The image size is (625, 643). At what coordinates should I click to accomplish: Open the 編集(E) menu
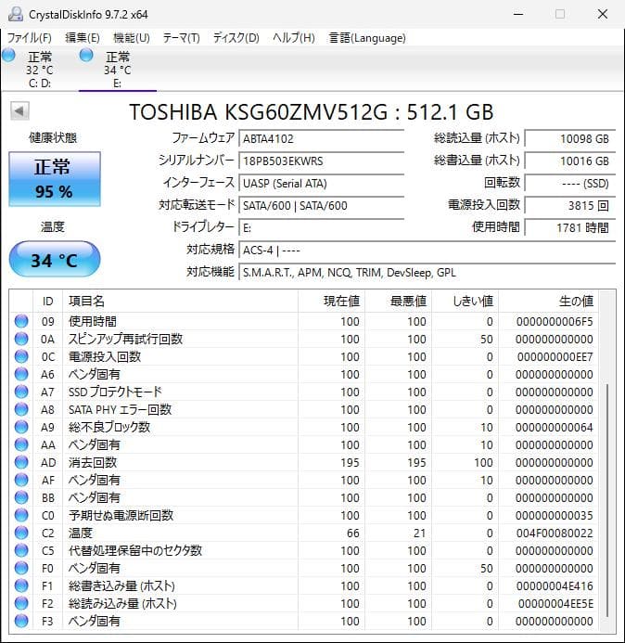tap(82, 38)
